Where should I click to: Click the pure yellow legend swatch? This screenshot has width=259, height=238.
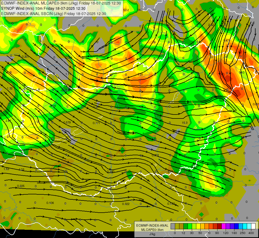[198, 226]
